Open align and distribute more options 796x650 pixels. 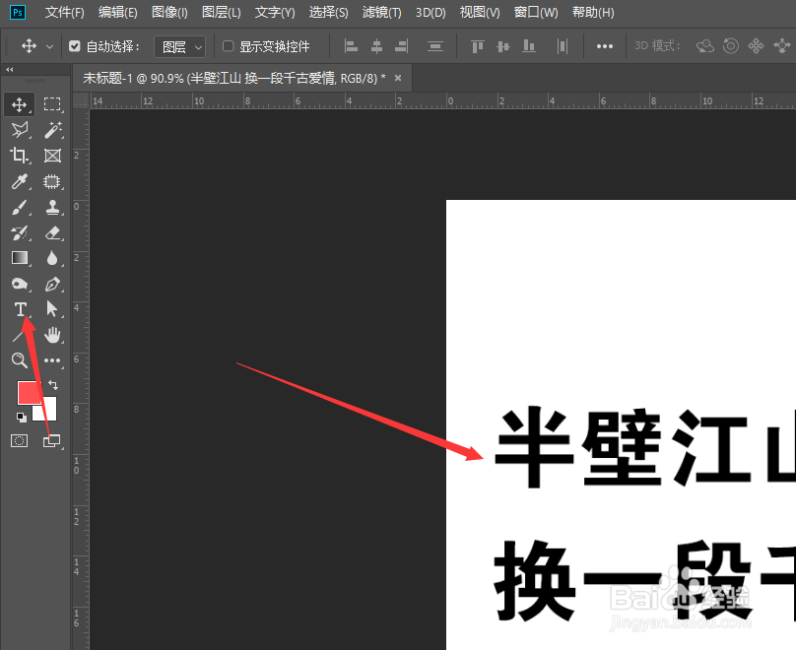tap(605, 46)
